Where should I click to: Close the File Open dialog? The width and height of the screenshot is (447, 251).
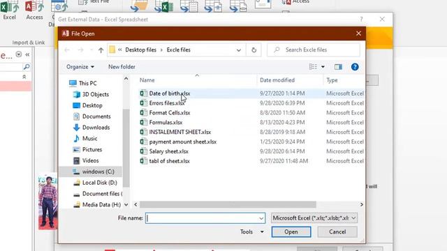point(358,33)
